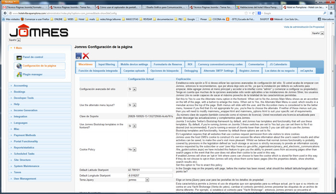The width and height of the screenshot is (336, 194).
Task: Expand the Portal Functionality sidebar section
Action: (40, 142)
